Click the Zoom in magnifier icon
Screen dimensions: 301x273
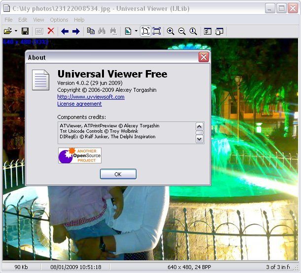click(x=170, y=31)
